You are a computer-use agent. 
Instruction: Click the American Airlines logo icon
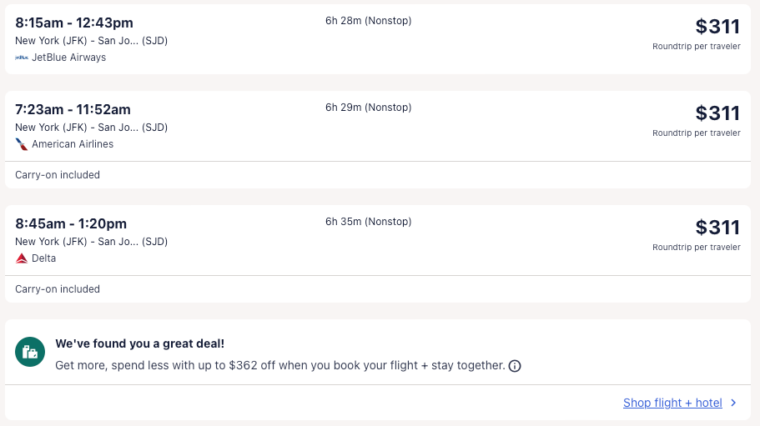pyautogui.click(x=22, y=144)
